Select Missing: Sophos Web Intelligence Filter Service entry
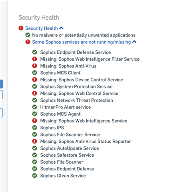 coord(90,59)
